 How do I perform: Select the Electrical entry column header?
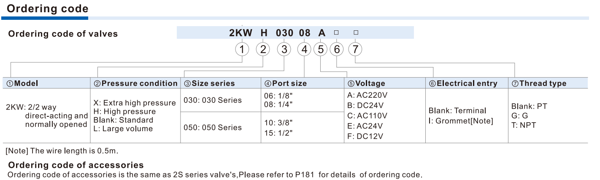[x=467, y=83]
